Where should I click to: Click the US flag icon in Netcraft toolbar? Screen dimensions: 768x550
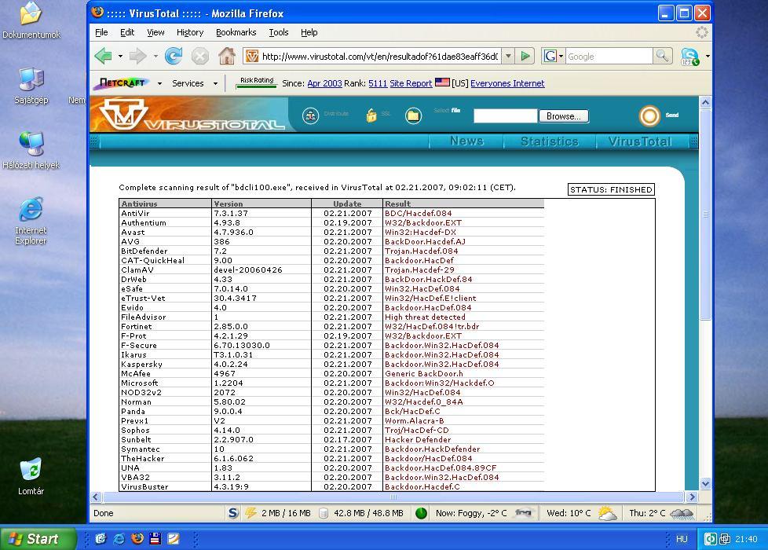tap(442, 82)
